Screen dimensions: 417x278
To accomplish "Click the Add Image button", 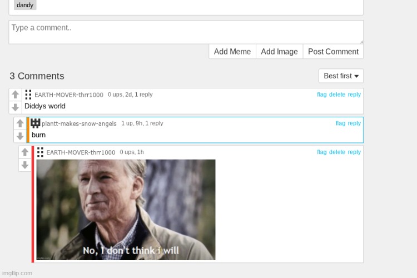I will [x=279, y=52].
